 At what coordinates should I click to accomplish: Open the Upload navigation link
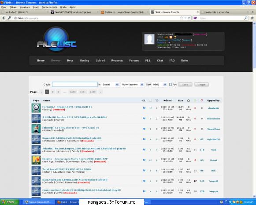point(100,60)
